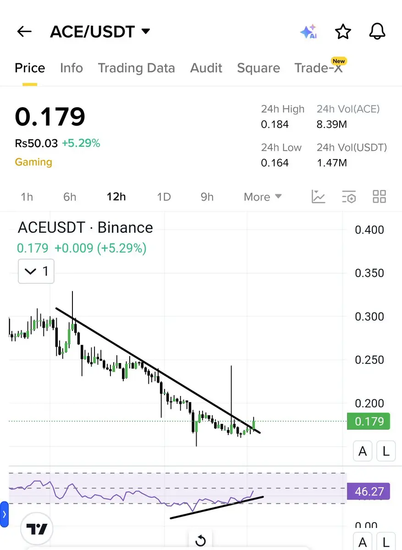
Task: Select the 1D timeframe
Action: click(x=164, y=197)
